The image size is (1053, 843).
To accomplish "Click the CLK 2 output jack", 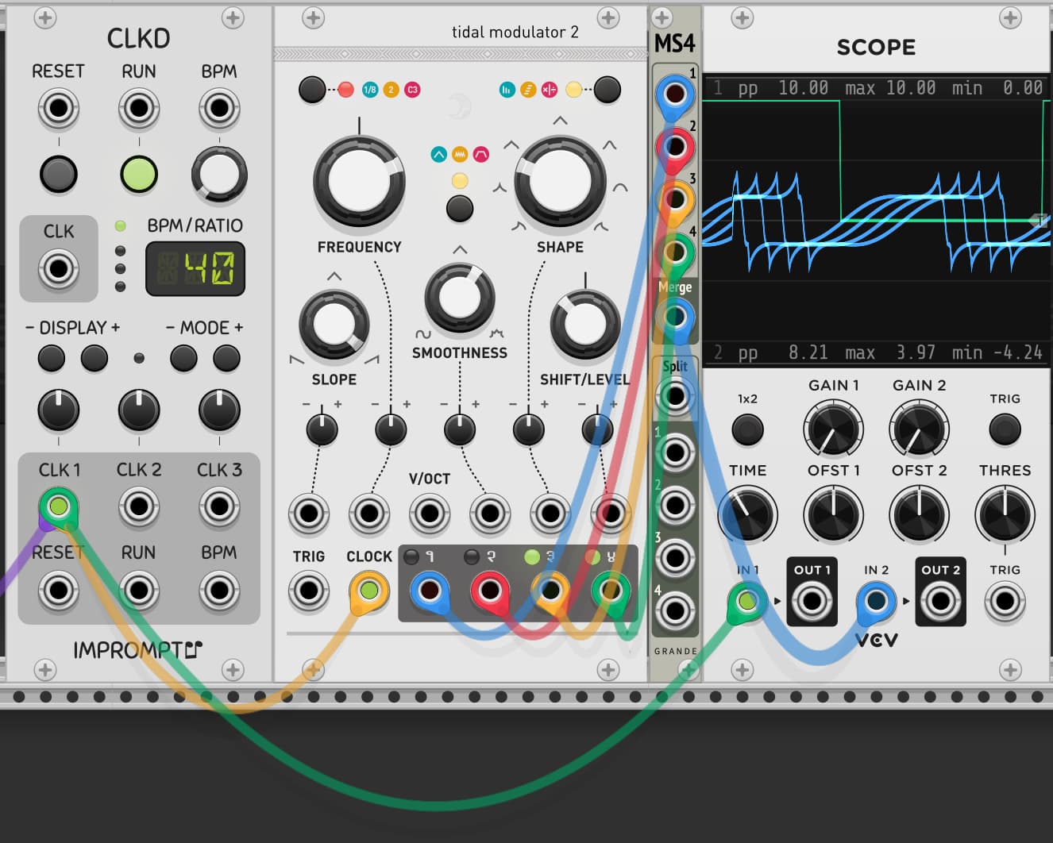I will (139, 506).
